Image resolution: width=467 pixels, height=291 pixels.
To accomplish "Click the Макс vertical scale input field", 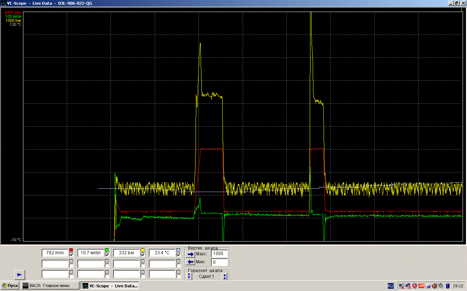I will (x=220, y=254).
